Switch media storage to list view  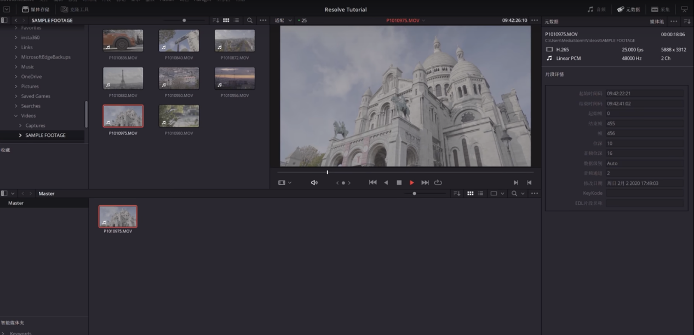[237, 20]
